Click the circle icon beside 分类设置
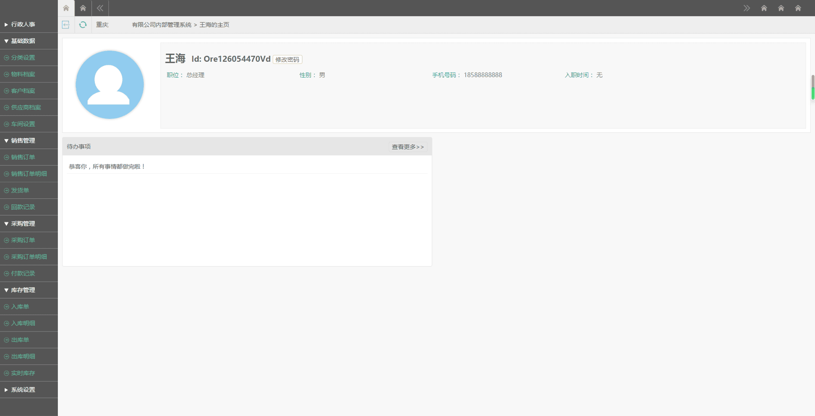This screenshot has width=815, height=416. coord(6,58)
